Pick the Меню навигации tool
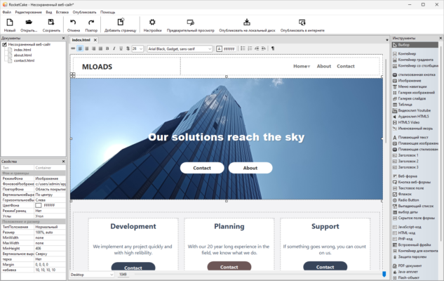This screenshot has width=444, height=281. [x=410, y=86]
